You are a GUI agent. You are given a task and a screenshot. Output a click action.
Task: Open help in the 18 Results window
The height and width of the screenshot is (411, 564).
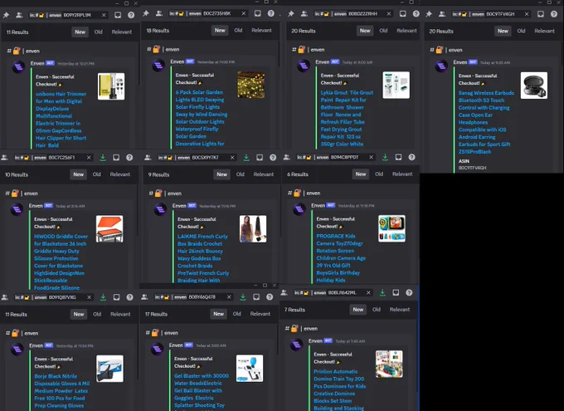[x=271, y=13]
